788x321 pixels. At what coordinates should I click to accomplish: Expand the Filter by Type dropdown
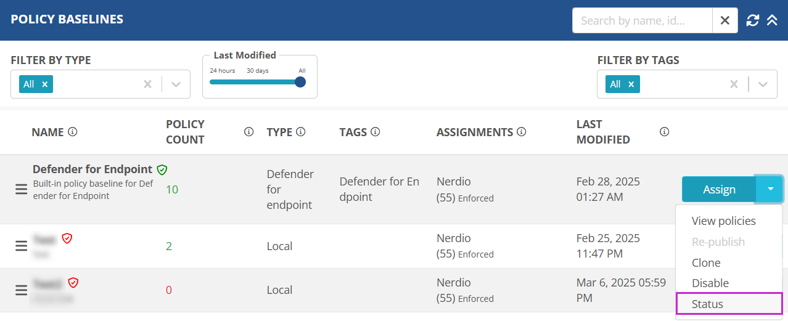click(x=176, y=84)
